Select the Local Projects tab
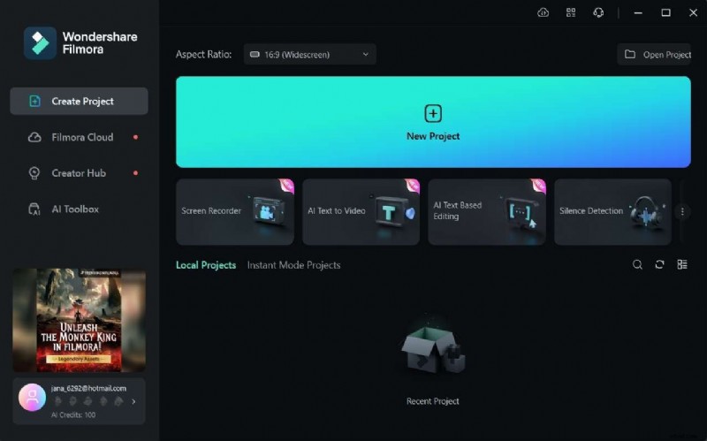 (x=206, y=265)
